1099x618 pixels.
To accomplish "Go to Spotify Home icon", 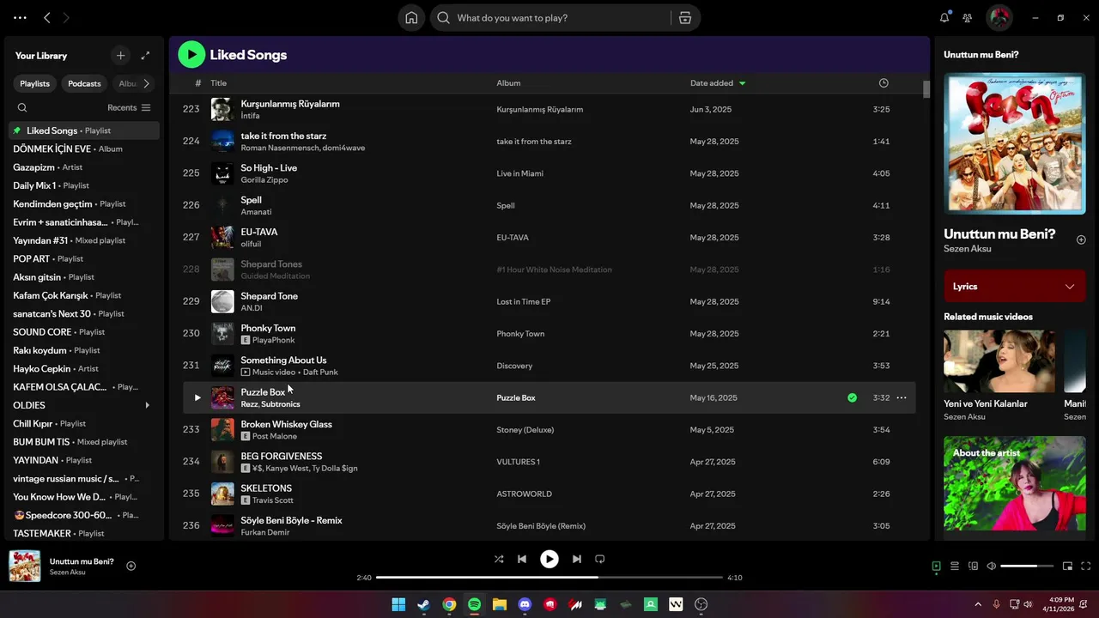I will tap(411, 18).
